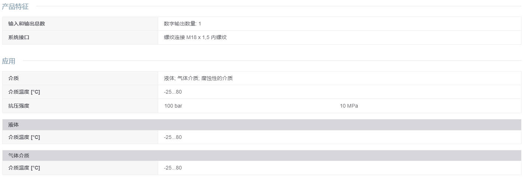Click the -25...80 value under 介质
523x178 pixels.
click(173, 92)
